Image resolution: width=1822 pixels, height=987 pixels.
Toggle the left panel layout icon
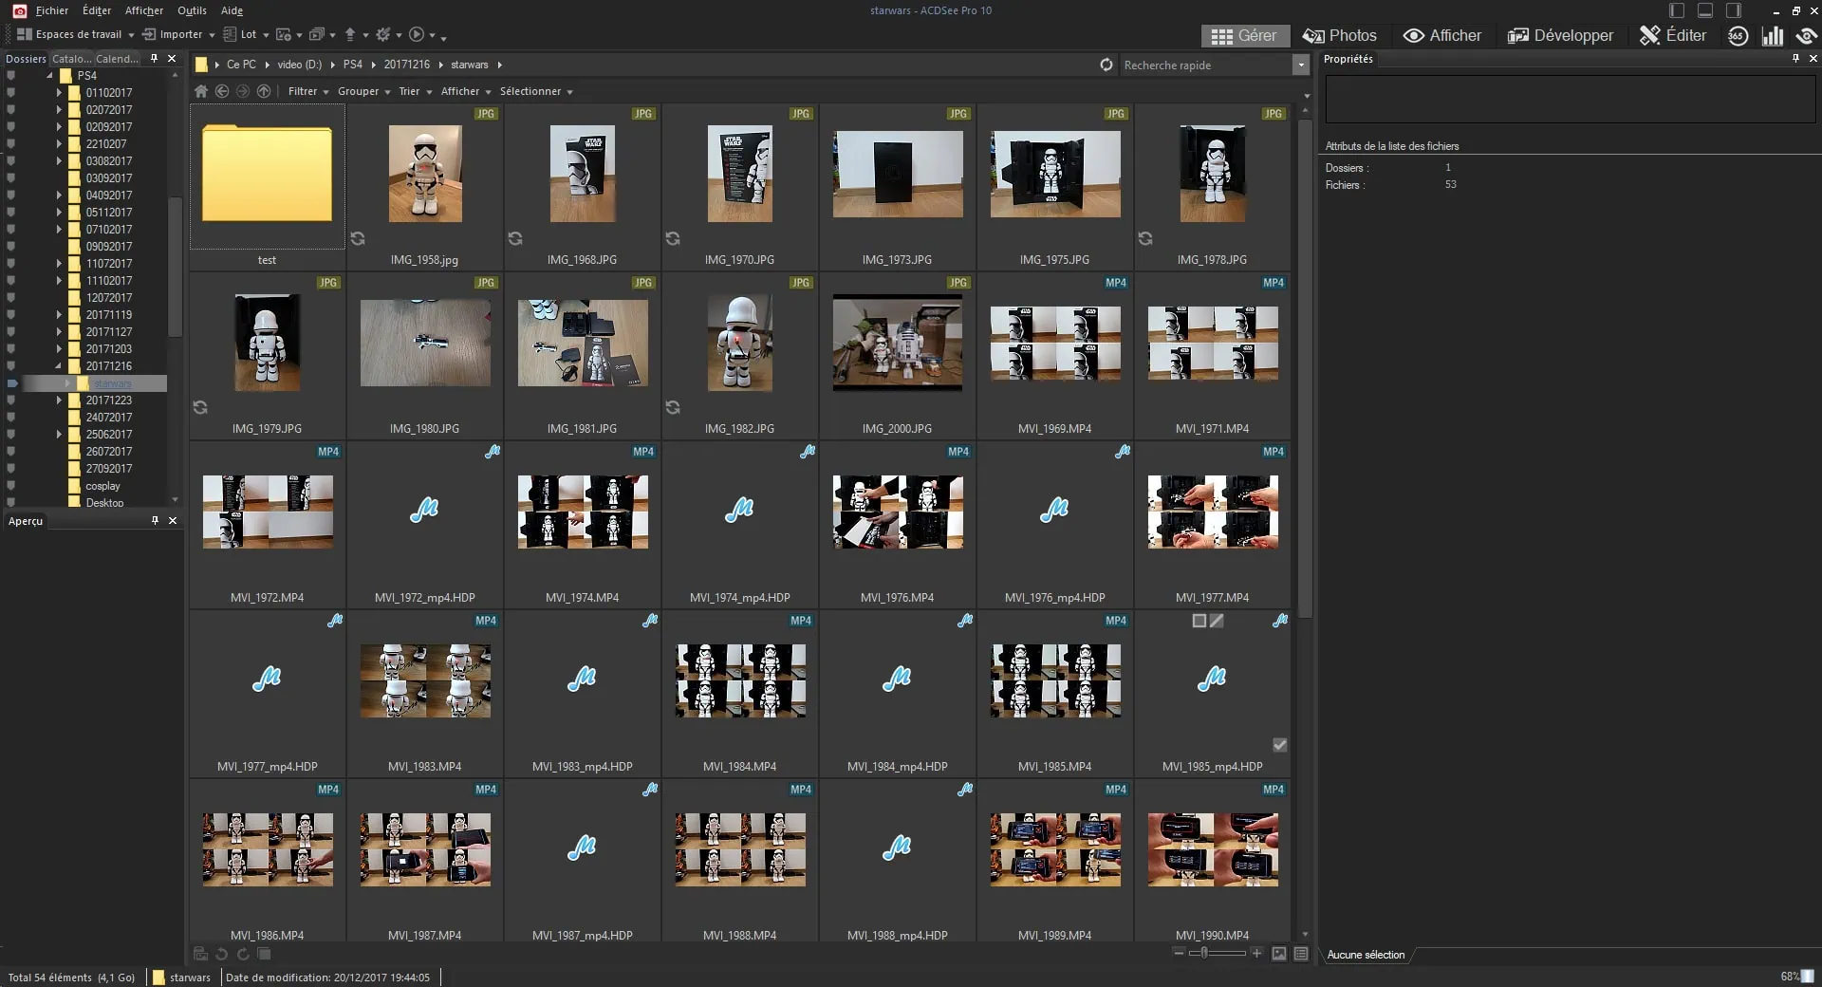(1677, 10)
